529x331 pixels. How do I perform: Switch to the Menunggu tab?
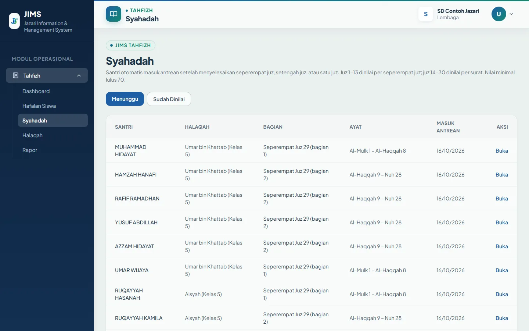(125, 99)
